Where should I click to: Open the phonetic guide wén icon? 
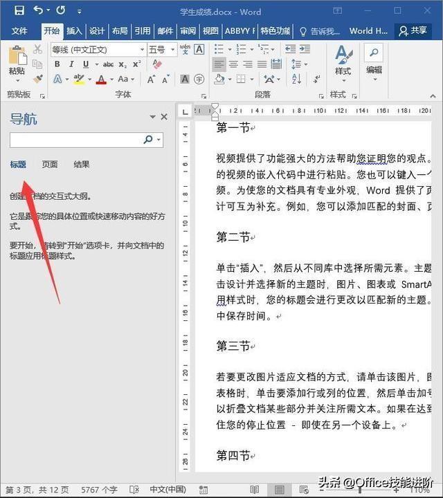click(x=185, y=49)
